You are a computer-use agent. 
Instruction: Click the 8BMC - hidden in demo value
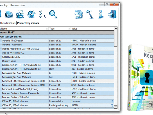point(92,41)
